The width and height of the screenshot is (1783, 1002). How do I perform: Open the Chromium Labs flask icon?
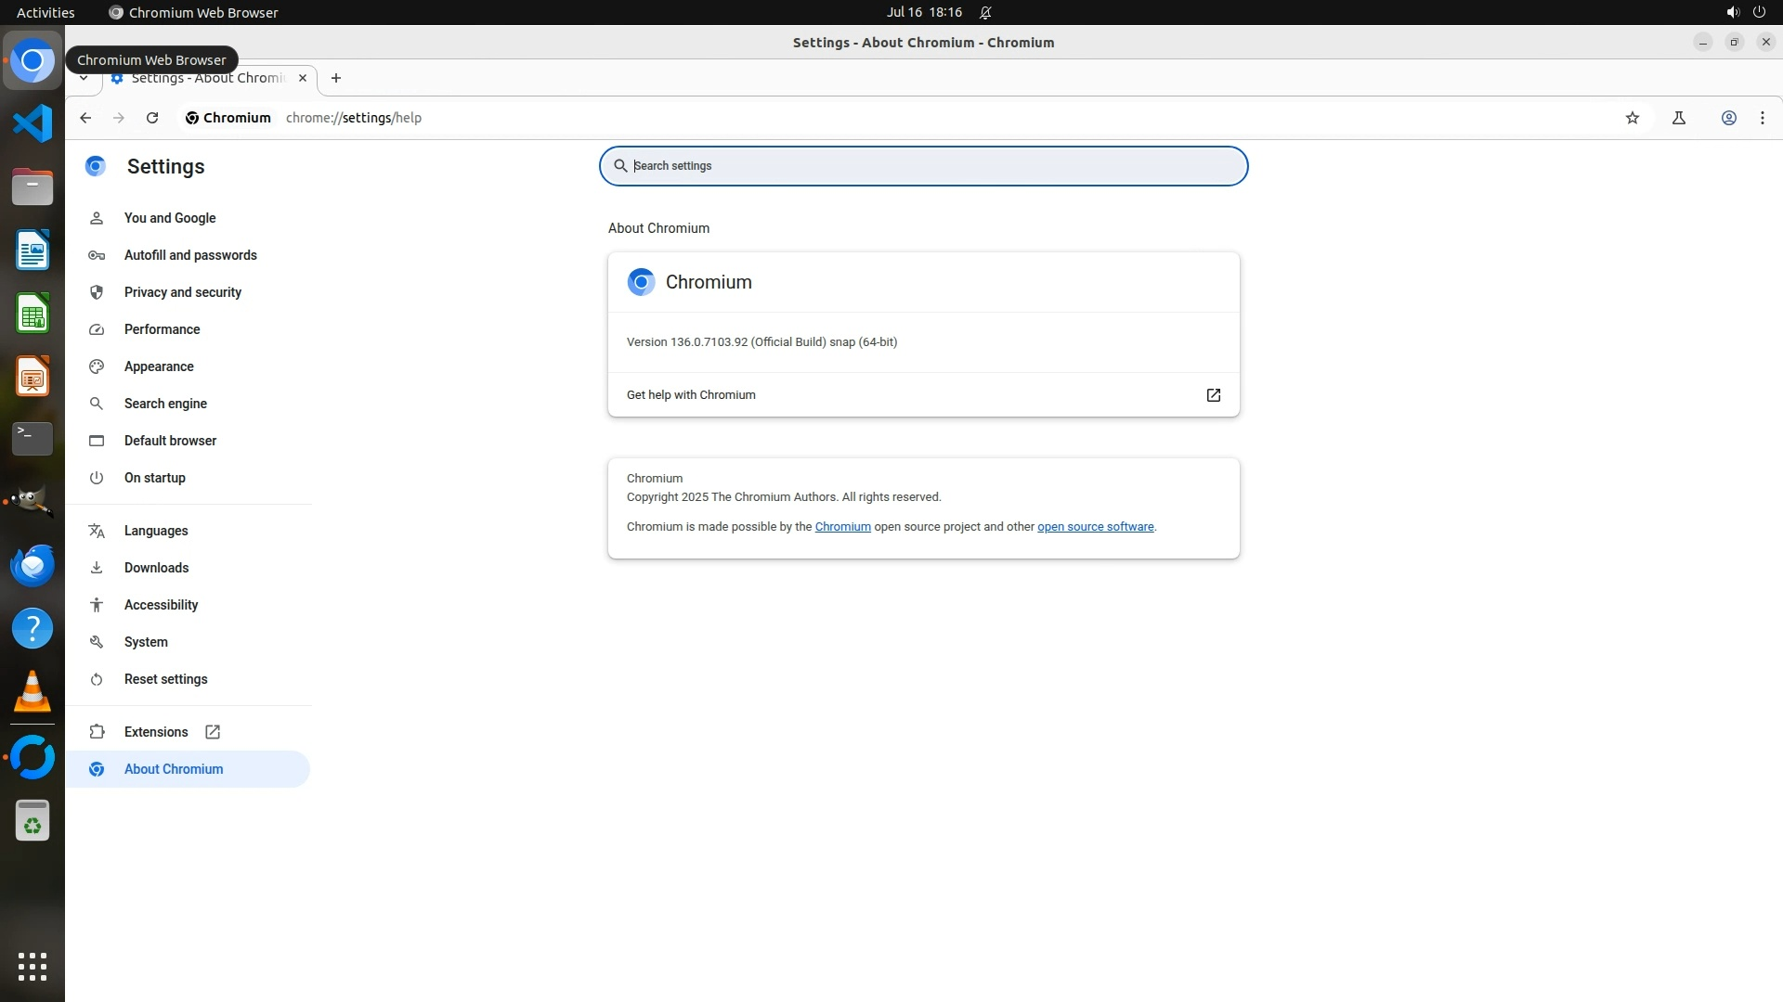pyautogui.click(x=1679, y=118)
